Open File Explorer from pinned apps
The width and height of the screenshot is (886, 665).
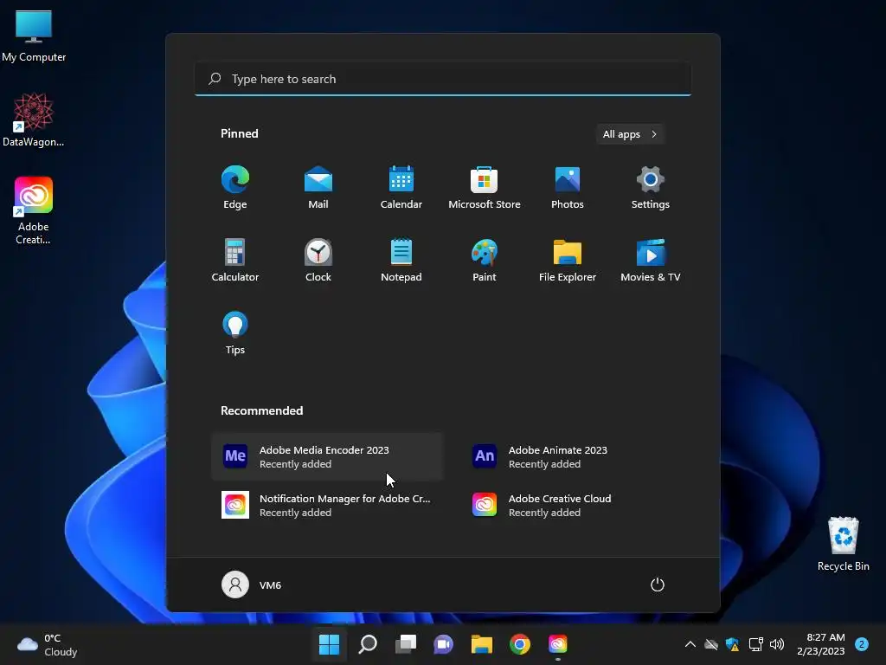pyautogui.click(x=568, y=260)
